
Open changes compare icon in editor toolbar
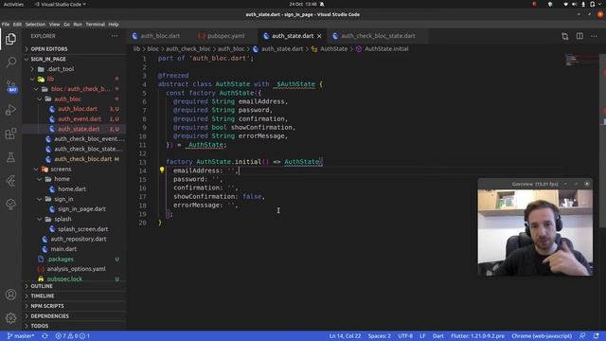565,36
